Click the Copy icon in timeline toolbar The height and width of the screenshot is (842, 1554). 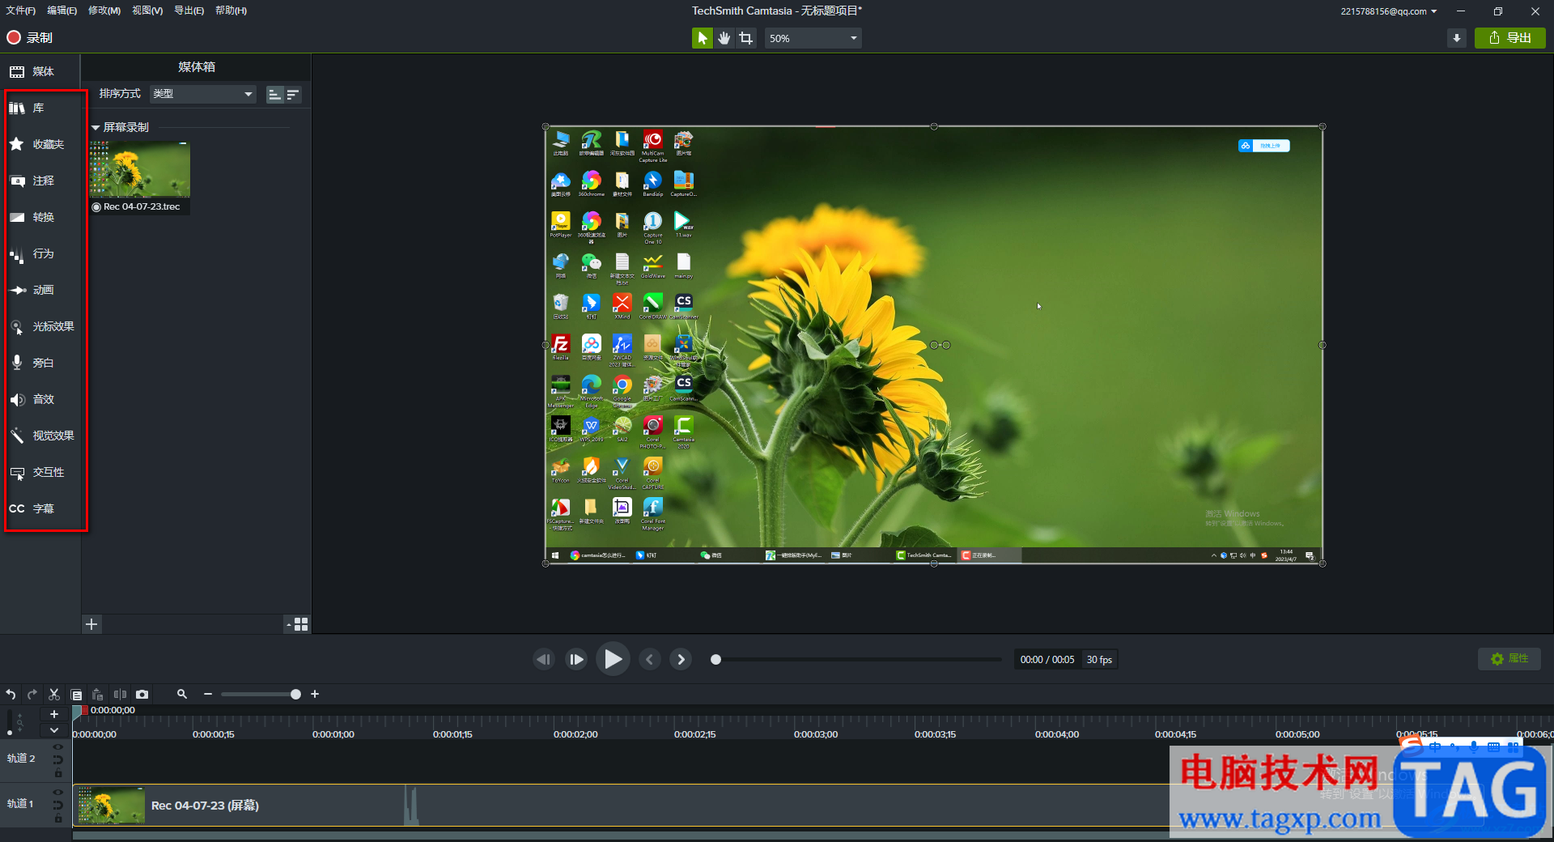click(76, 694)
